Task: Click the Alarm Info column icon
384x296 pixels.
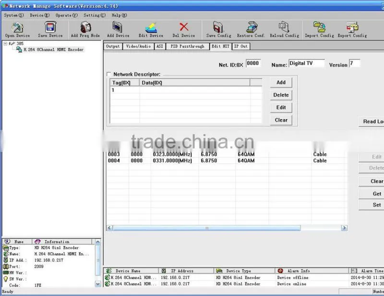Action: (280, 271)
